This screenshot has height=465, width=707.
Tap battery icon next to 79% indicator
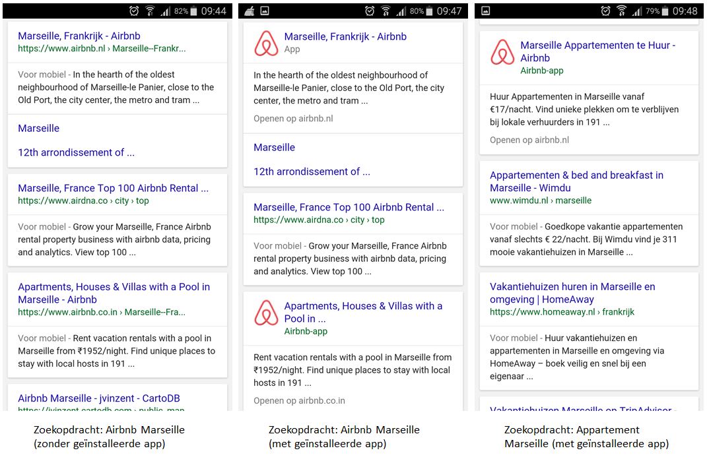(665, 11)
